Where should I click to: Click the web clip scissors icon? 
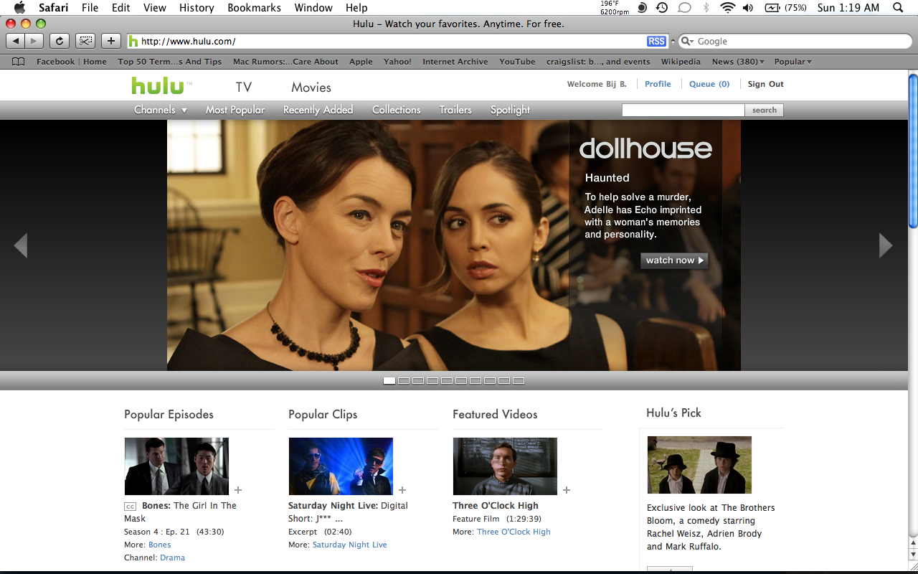pyautogui.click(x=85, y=41)
